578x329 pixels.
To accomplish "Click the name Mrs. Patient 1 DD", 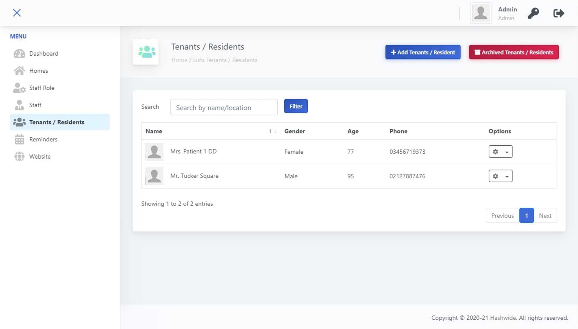I will (x=193, y=151).
